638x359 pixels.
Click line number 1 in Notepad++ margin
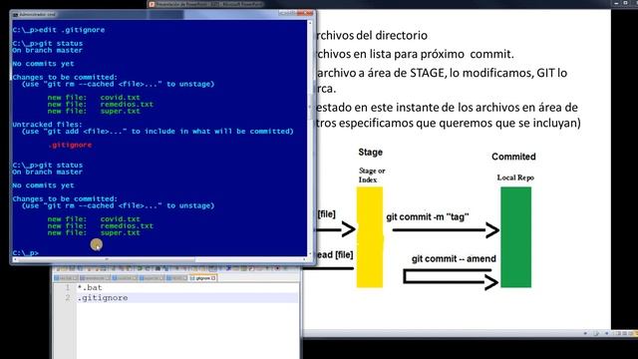click(68, 287)
